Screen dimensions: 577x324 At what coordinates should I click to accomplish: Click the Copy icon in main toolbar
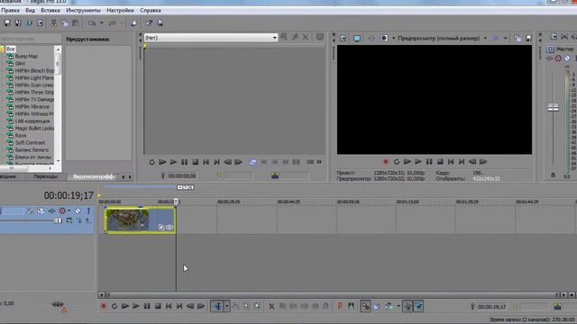pyautogui.click(x=64, y=23)
